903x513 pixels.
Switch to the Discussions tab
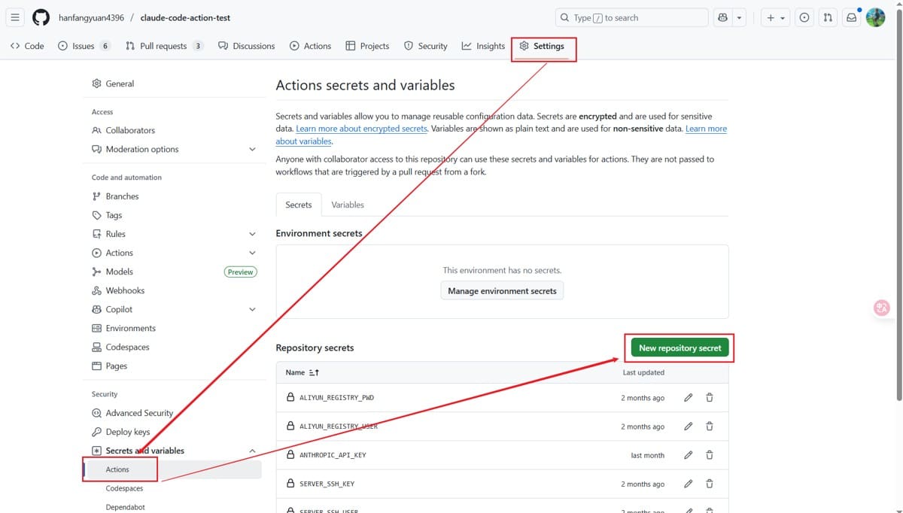246,46
